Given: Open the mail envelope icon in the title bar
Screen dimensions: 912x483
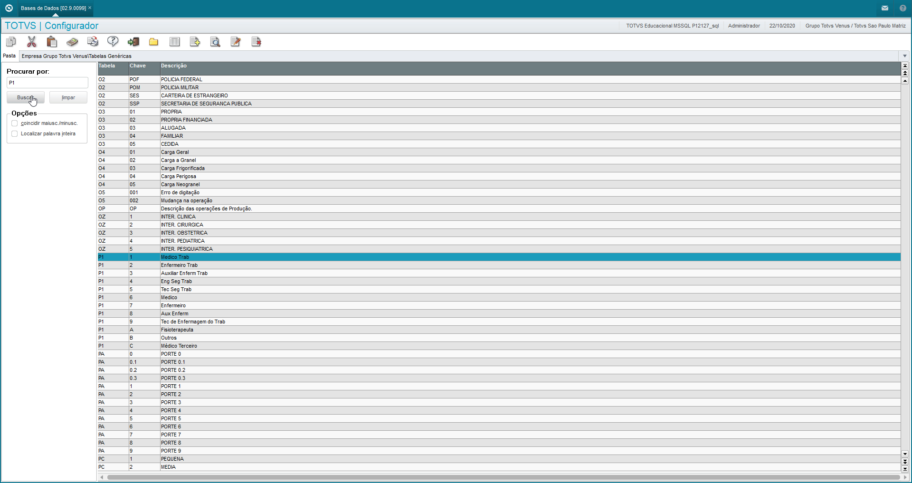Looking at the screenshot, I should pos(885,8).
